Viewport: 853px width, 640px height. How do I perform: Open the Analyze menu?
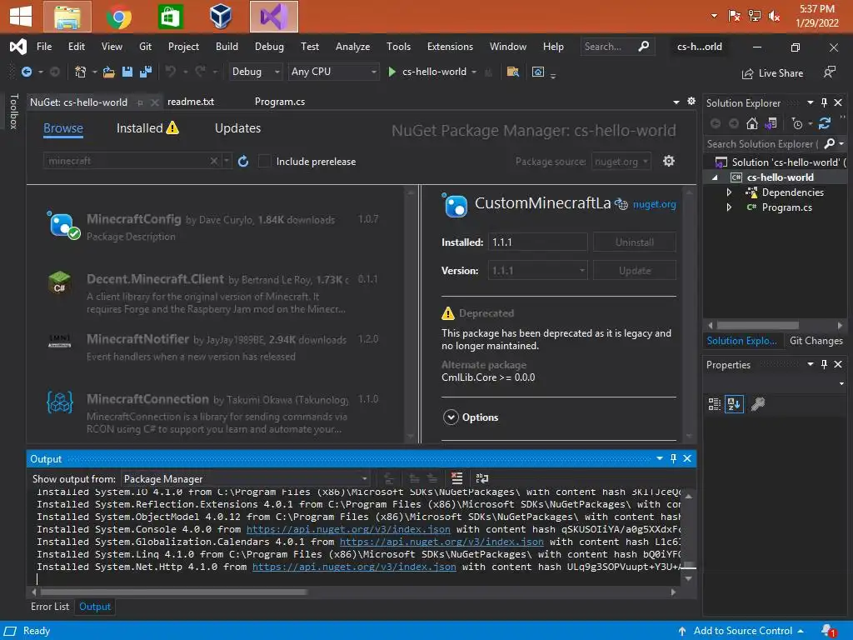pyautogui.click(x=352, y=47)
